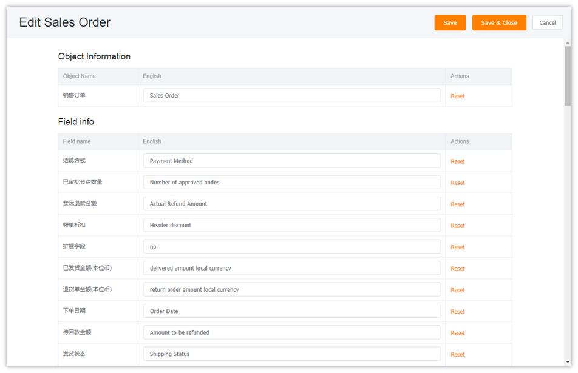Image resolution: width=578 pixels, height=373 pixels.
Task: Click the vertical scrollbar thumb
Action: click(567, 76)
